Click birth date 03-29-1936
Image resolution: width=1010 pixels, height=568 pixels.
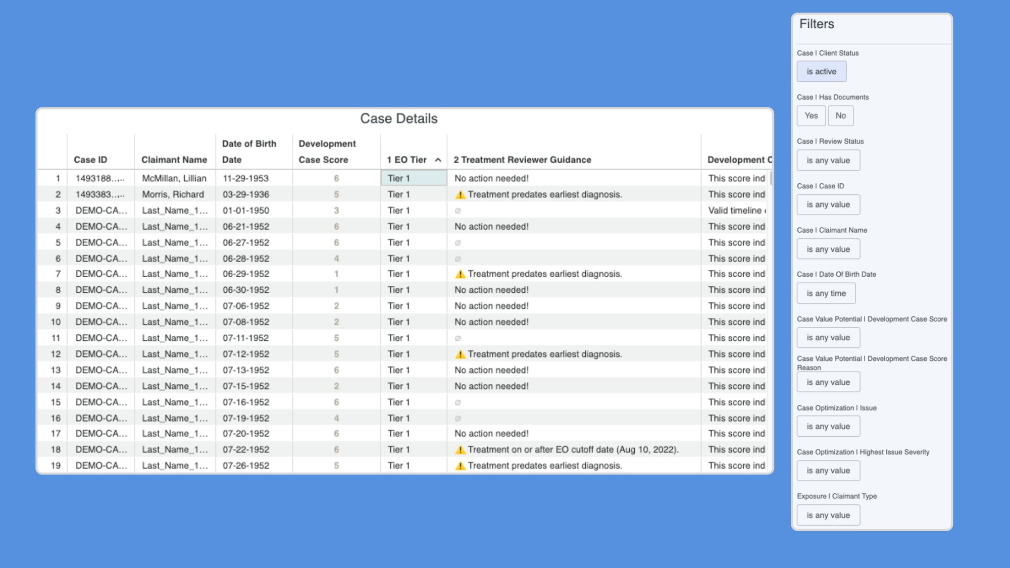click(245, 194)
